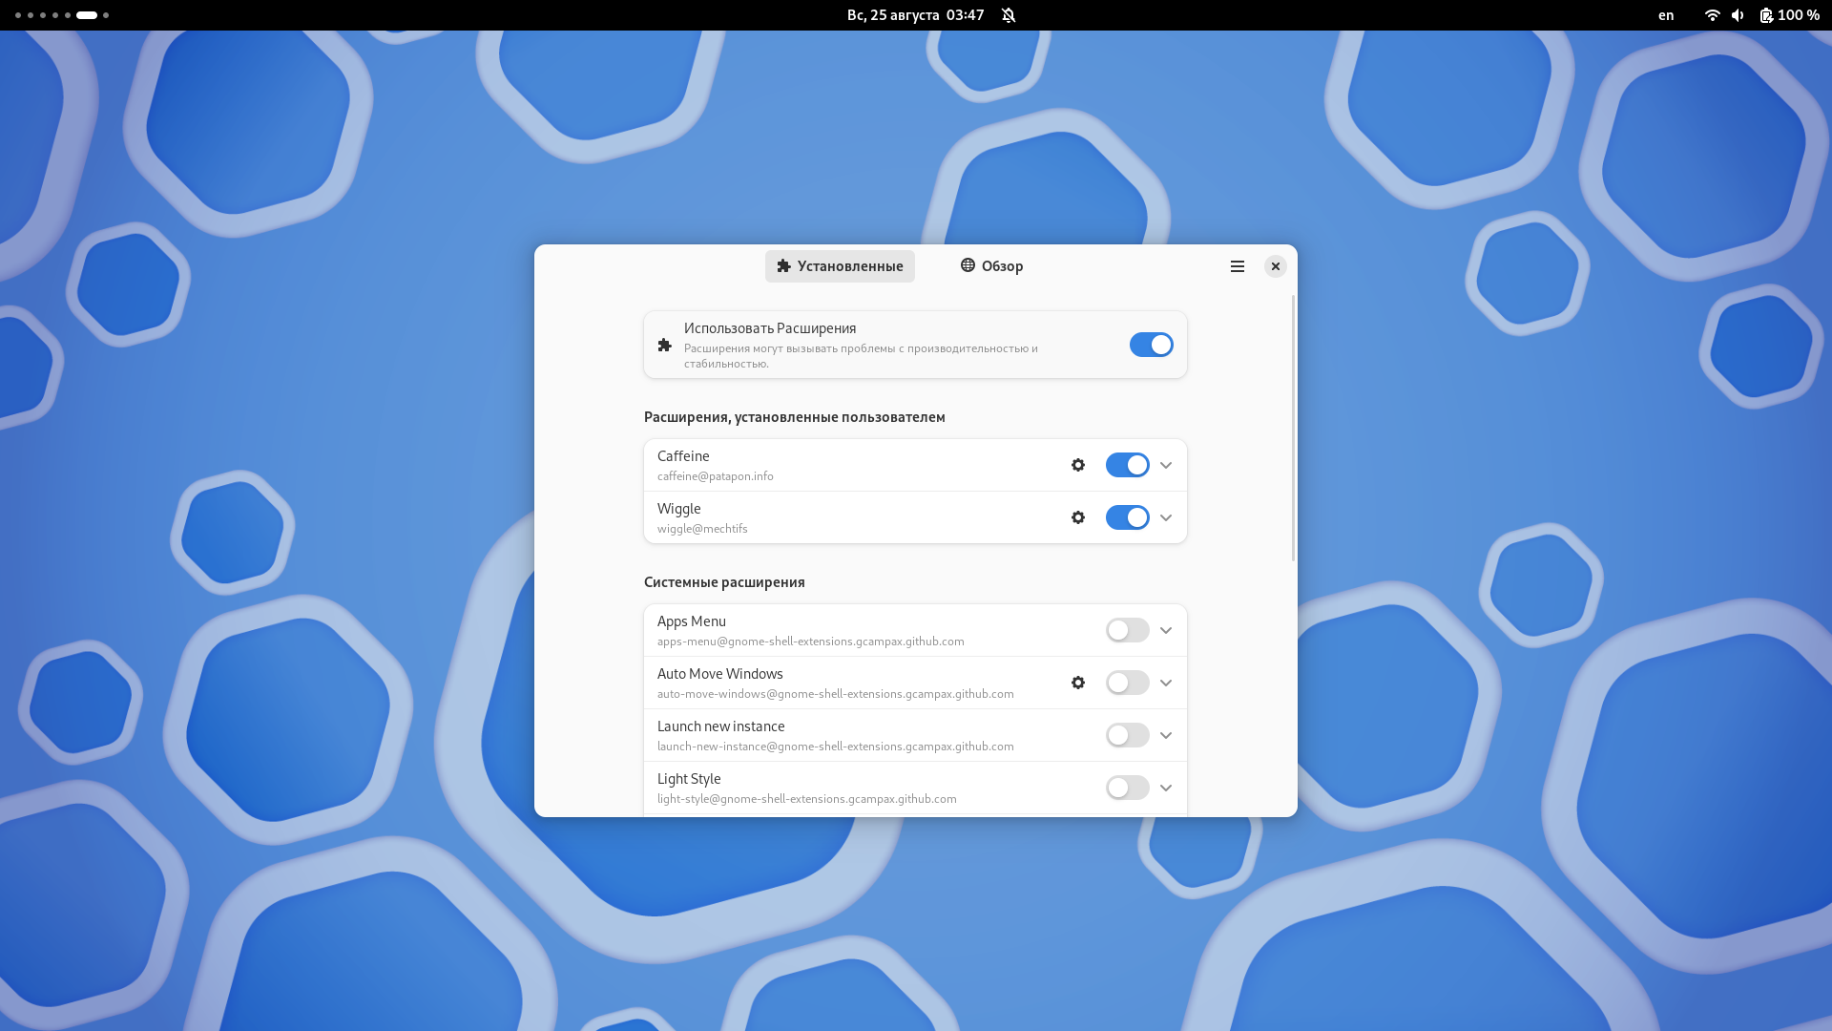This screenshot has height=1031, width=1832.
Task: Turn off the Caffeine extension switch
Action: (1128, 465)
